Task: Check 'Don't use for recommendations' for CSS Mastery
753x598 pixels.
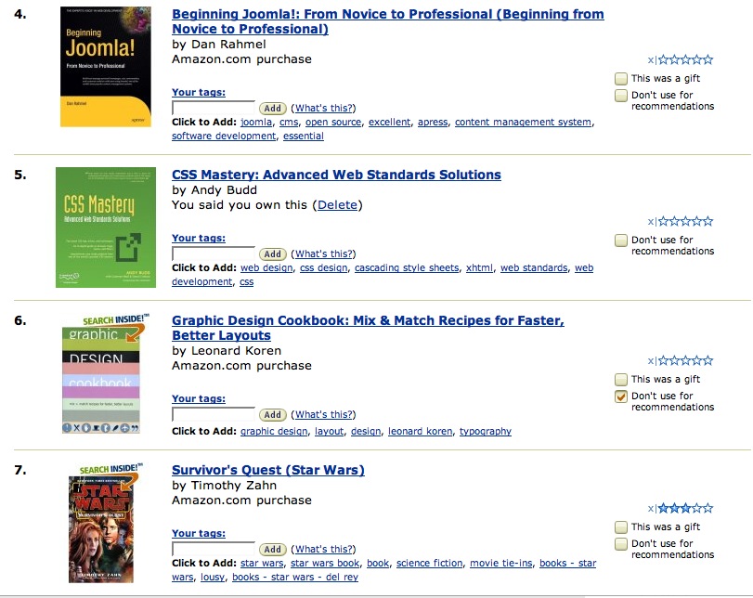Action: pyautogui.click(x=621, y=240)
